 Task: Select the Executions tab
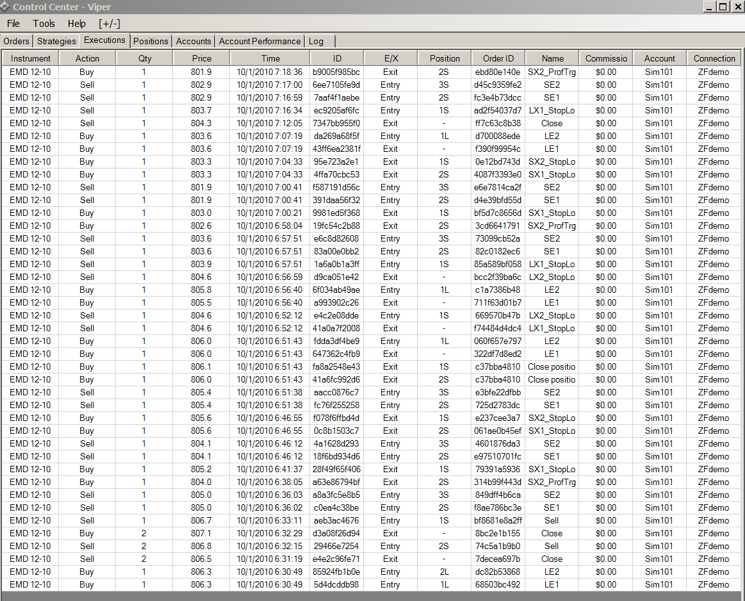click(x=104, y=40)
